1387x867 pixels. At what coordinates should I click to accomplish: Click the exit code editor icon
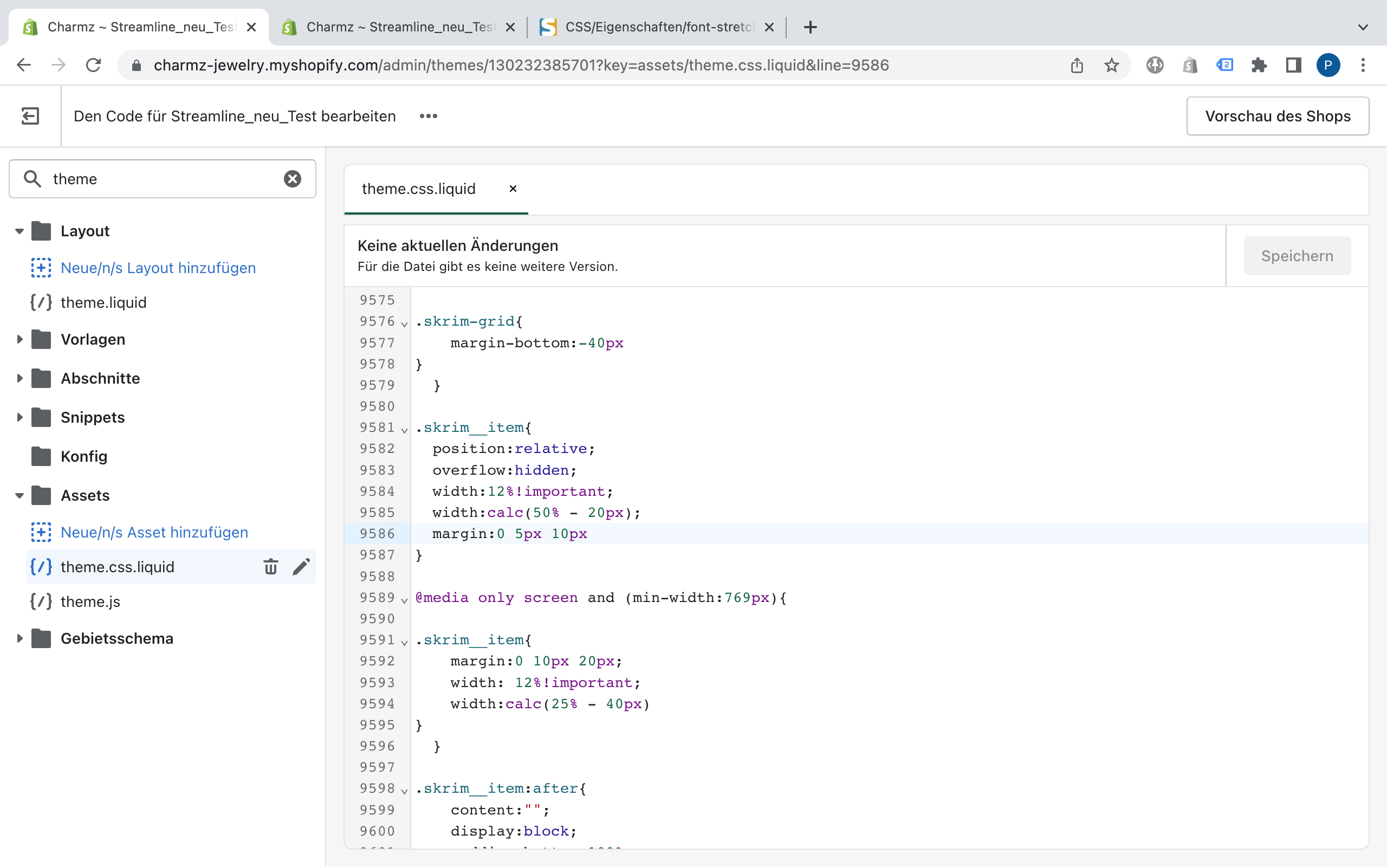pyautogui.click(x=30, y=116)
